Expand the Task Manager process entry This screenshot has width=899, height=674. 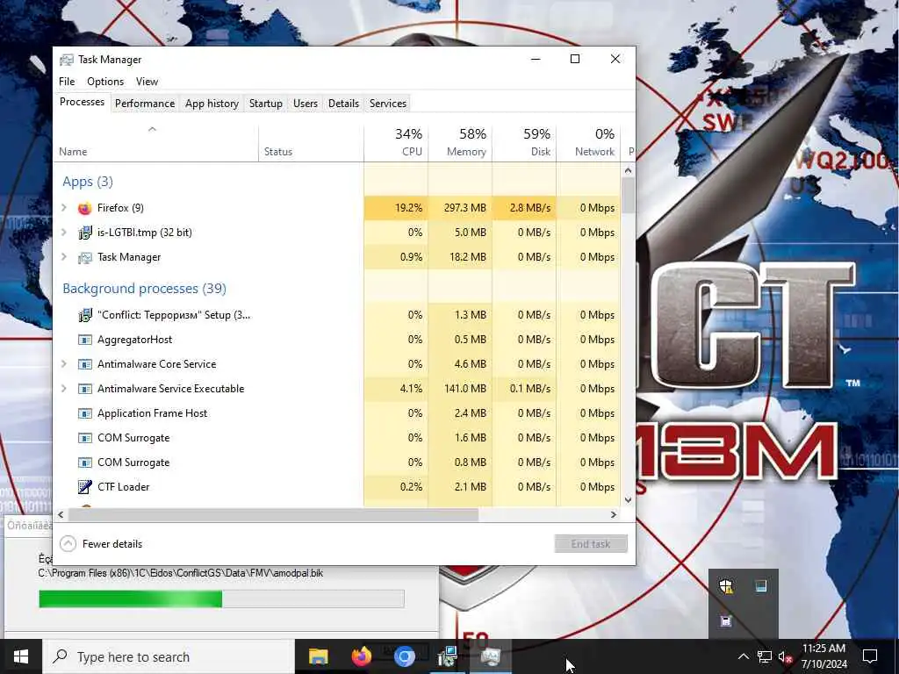click(x=64, y=257)
